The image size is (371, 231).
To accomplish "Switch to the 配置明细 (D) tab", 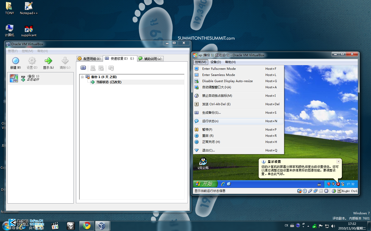I will point(89,59).
